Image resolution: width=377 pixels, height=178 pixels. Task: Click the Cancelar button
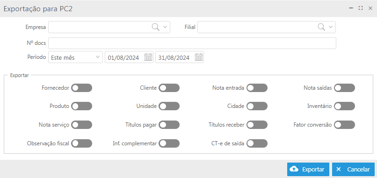[354, 169]
